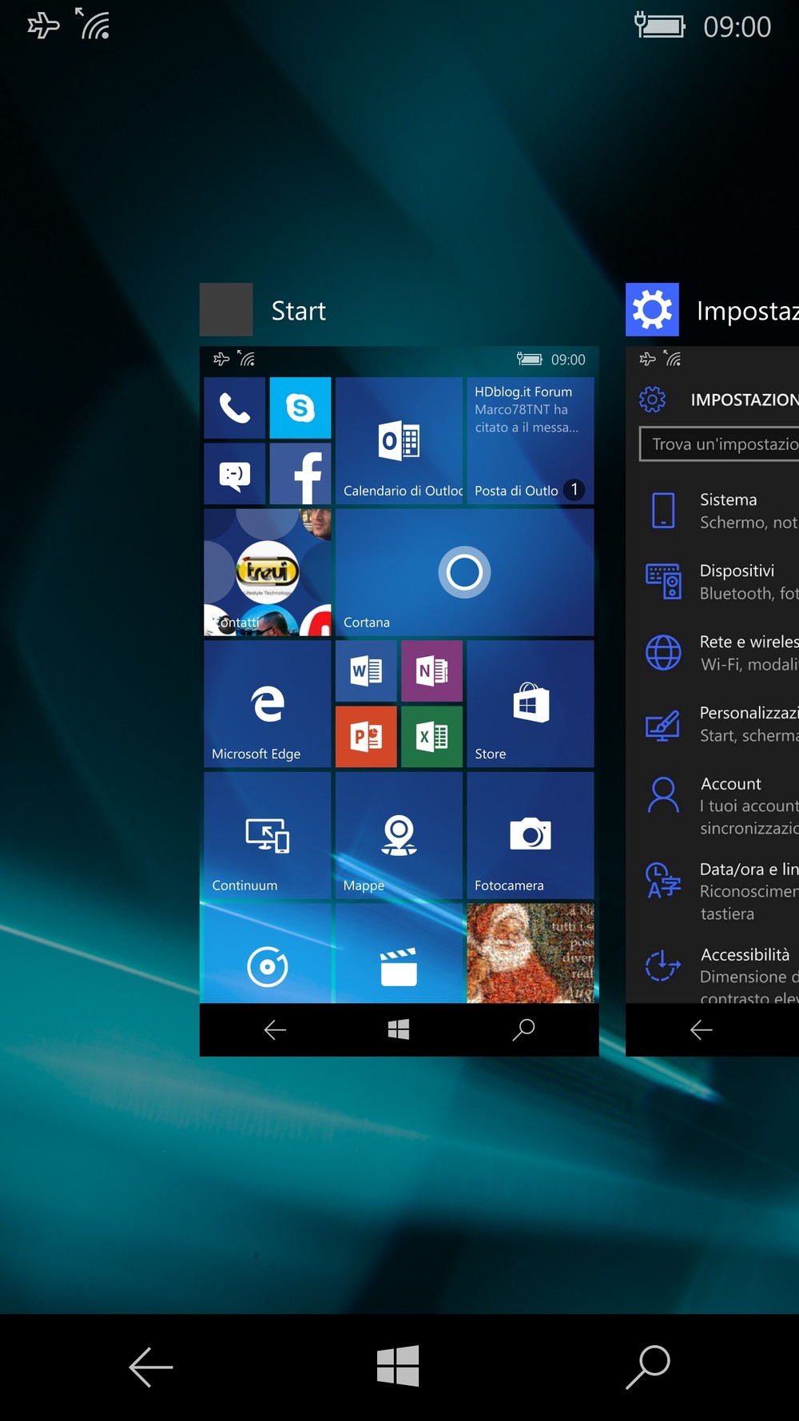Screen dimensions: 799x1421
Task: Launch the PowerPoint tile
Action: (366, 736)
